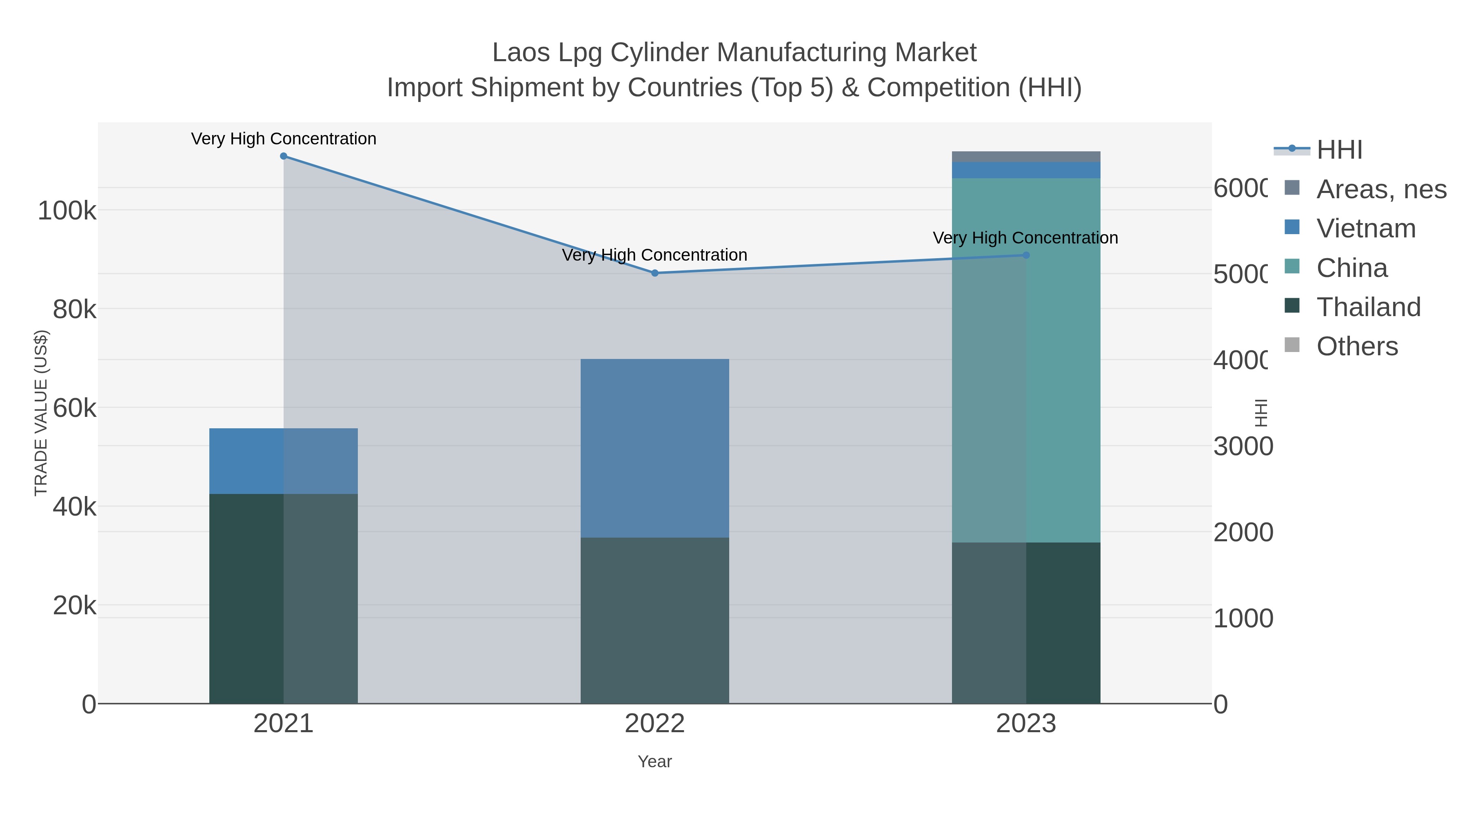Click the Thailand segment of the 2023 bar
Screen dimensions: 1469x826
[1026, 623]
